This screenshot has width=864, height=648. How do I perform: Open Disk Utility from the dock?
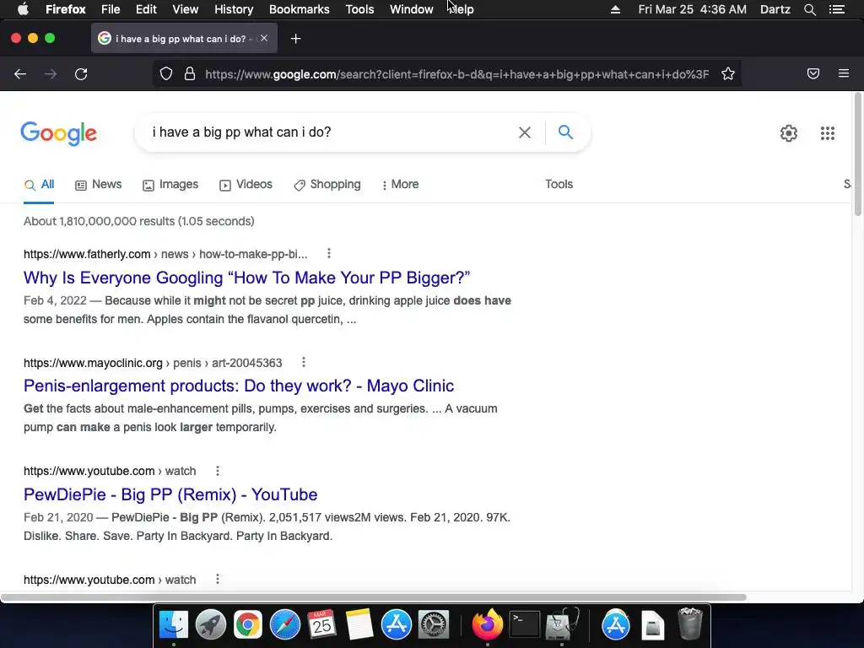tap(561, 625)
